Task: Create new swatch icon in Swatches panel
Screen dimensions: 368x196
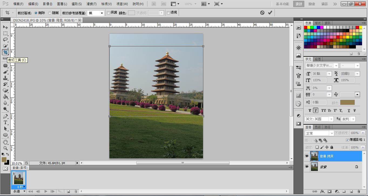Action: tap(351, 54)
